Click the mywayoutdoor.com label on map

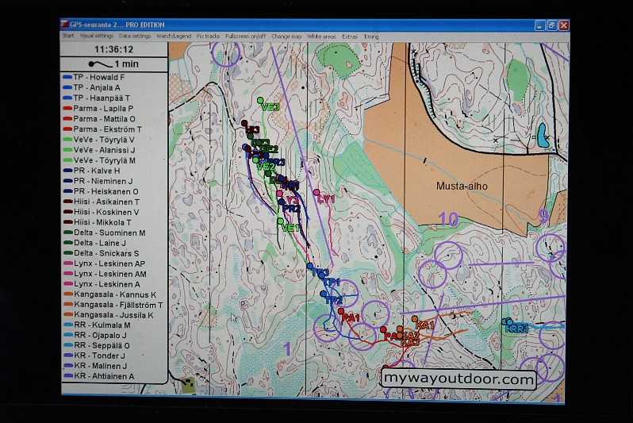coord(458,379)
